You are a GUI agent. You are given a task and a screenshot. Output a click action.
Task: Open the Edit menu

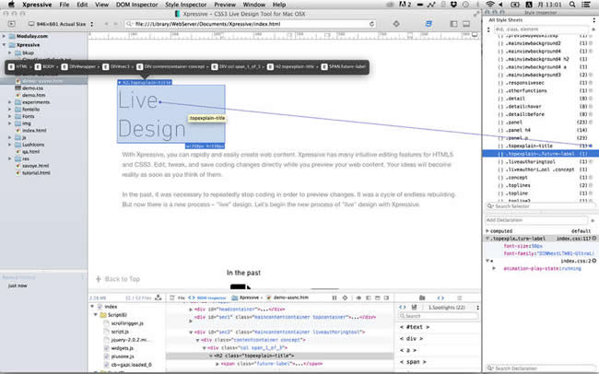pyautogui.click(x=82, y=5)
